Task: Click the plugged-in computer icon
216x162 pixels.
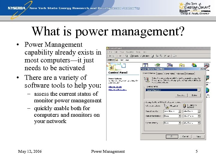Action: (x=166, y=106)
